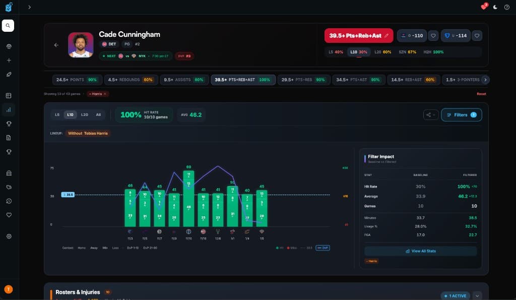This screenshot has width=516, height=300.
Task: Favorite the o -110 odds with the heart
Action: click(432, 36)
